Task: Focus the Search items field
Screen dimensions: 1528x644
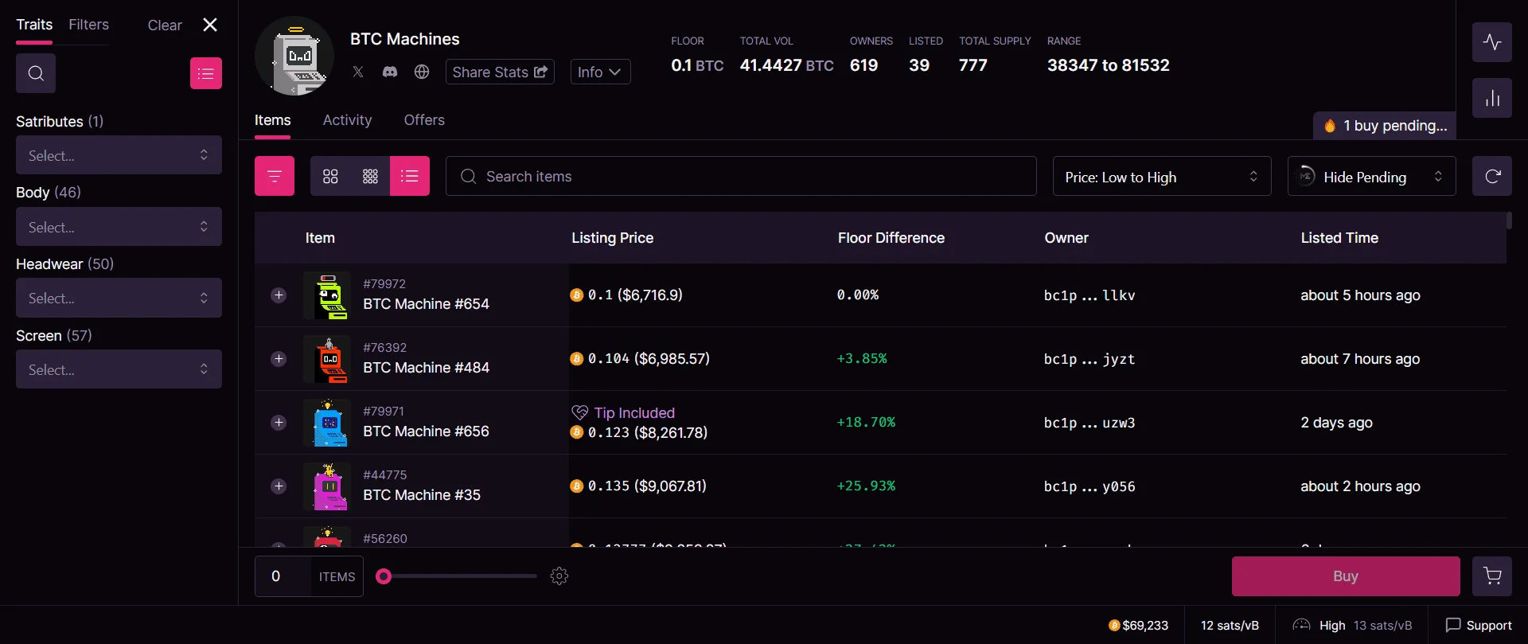Action: click(x=741, y=176)
